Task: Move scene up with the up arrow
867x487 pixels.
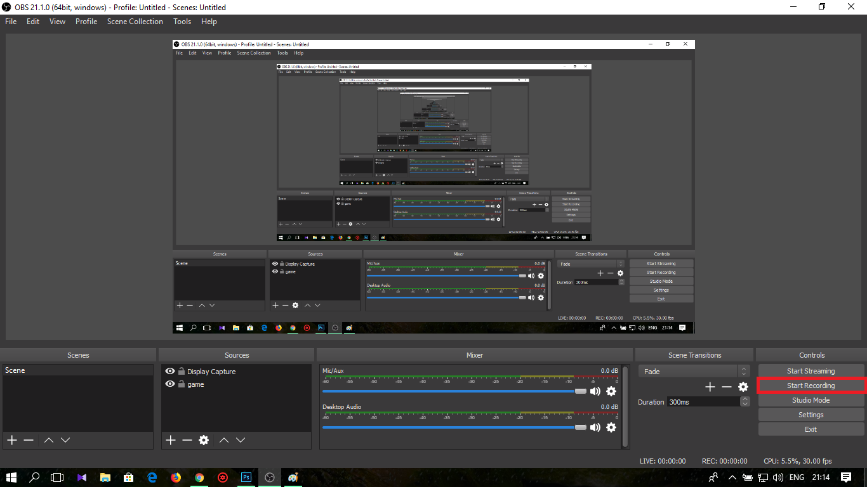Action: (x=49, y=440)
